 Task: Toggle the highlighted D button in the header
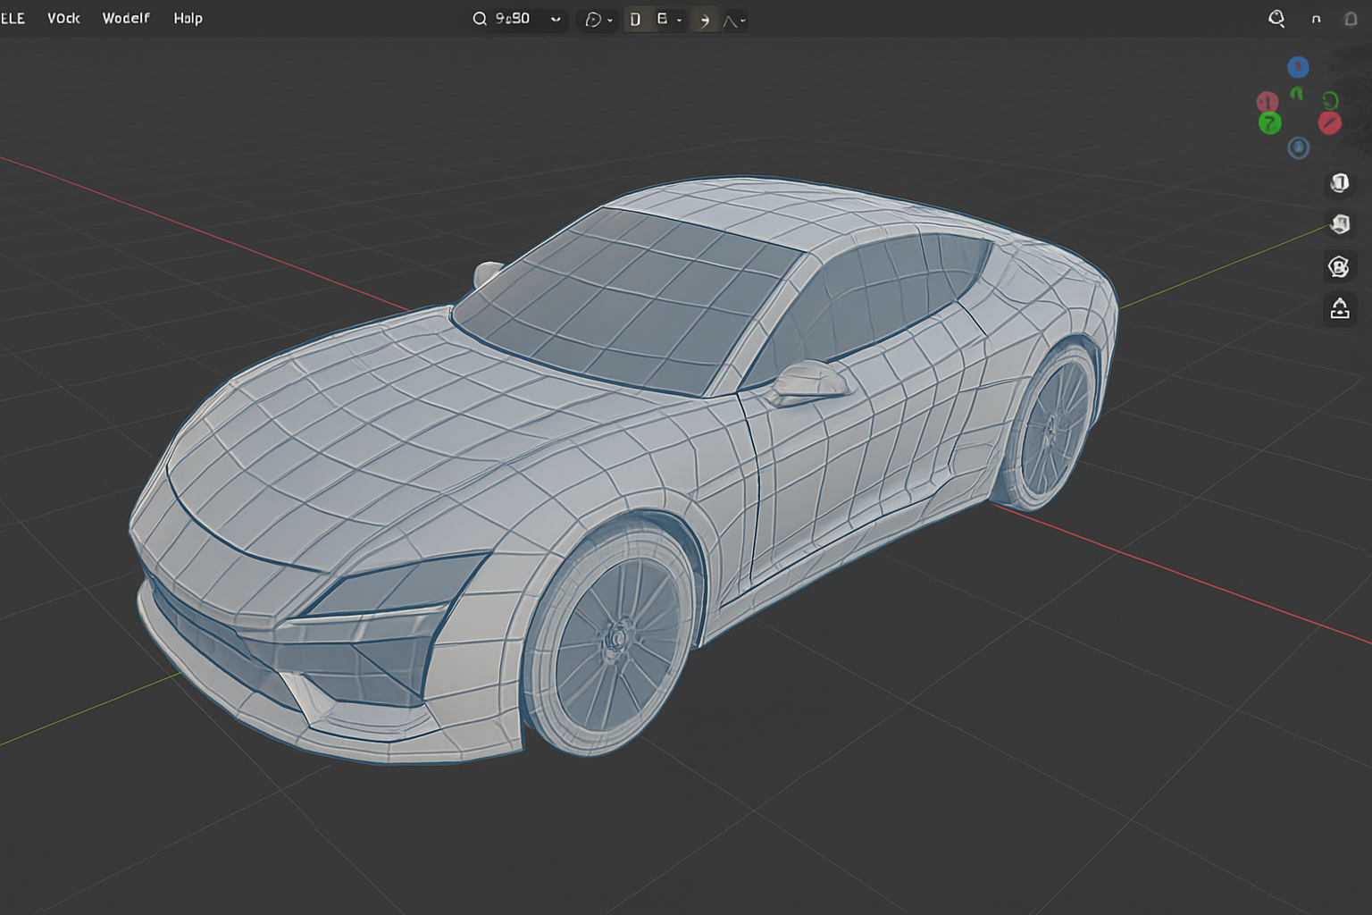tap(635, 20)
